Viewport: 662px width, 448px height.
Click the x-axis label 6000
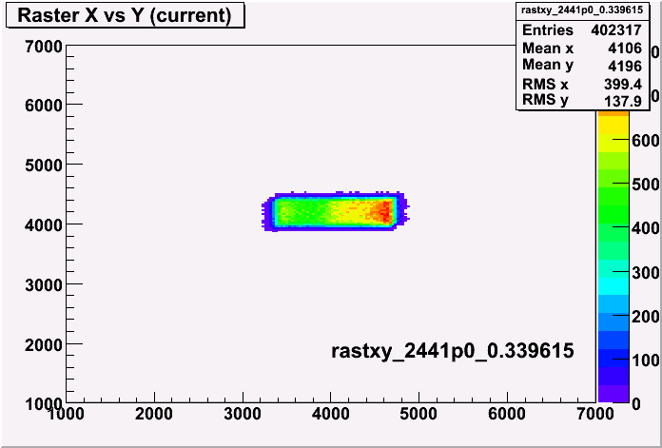pos(507,414)
